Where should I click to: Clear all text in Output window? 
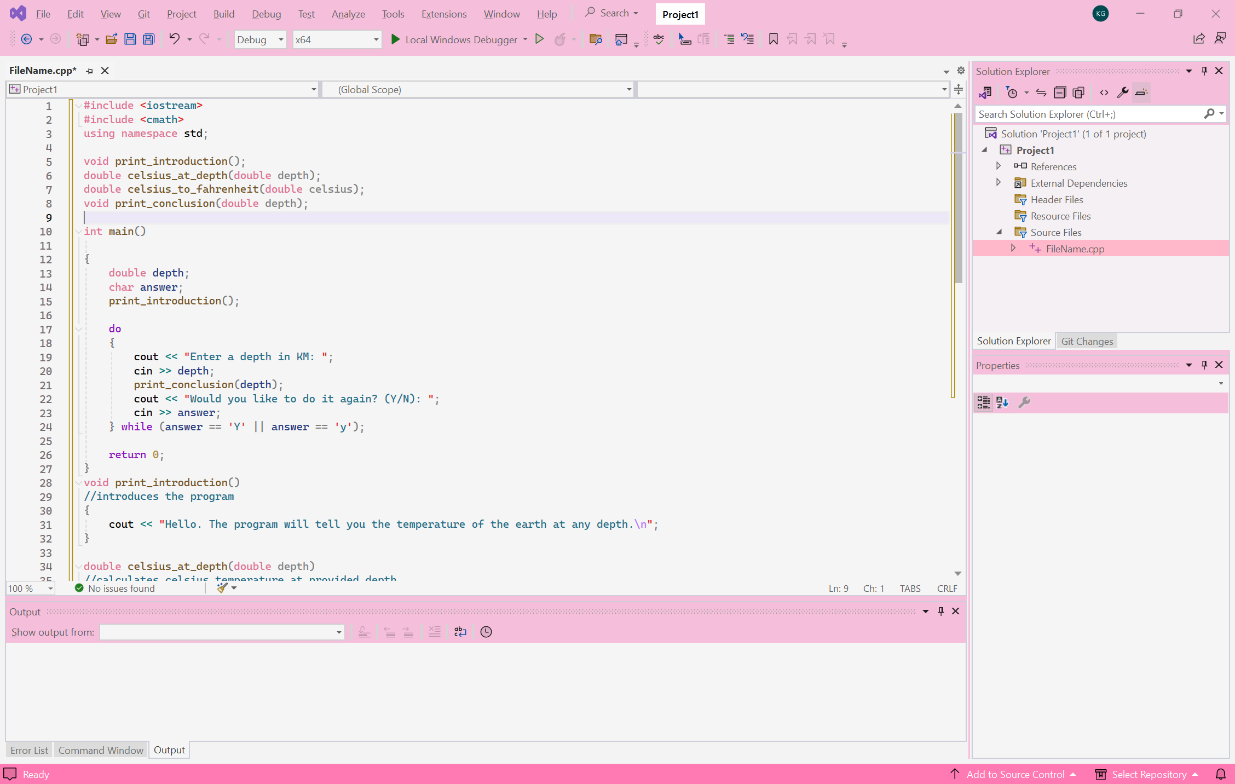[434, 632]
